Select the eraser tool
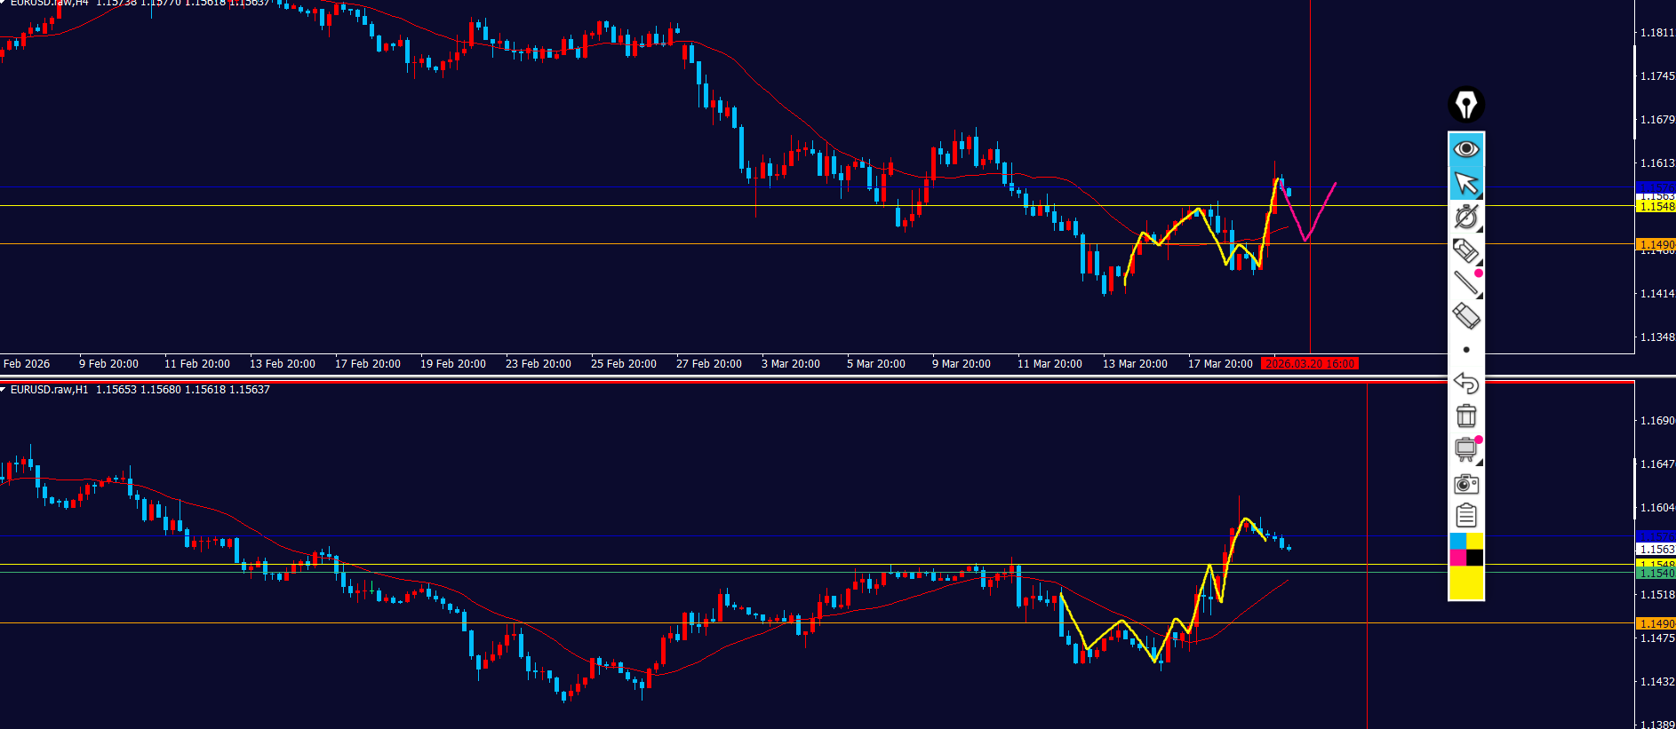1676x729 pixels. coord(1465,316)
